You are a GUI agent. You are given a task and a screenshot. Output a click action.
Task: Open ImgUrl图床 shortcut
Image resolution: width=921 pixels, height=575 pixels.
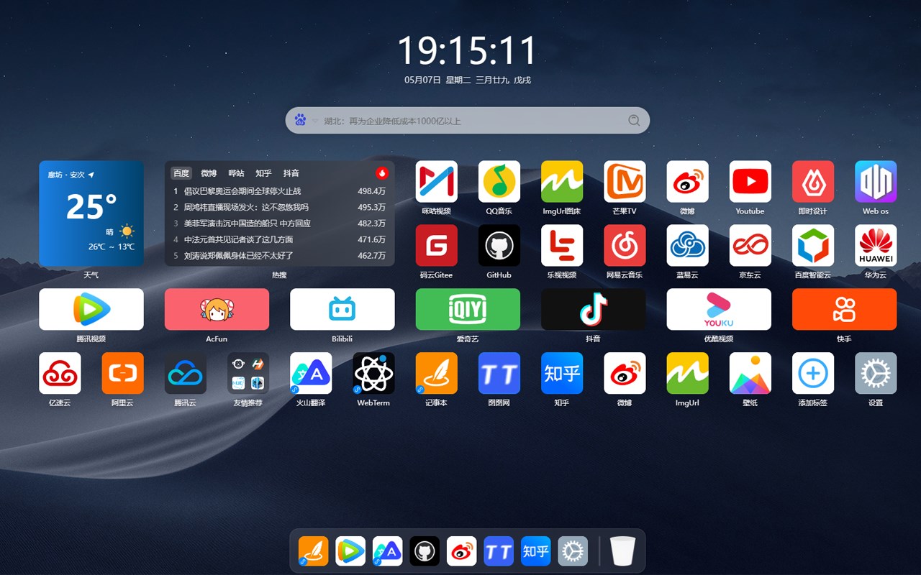(x=562, y=181)
